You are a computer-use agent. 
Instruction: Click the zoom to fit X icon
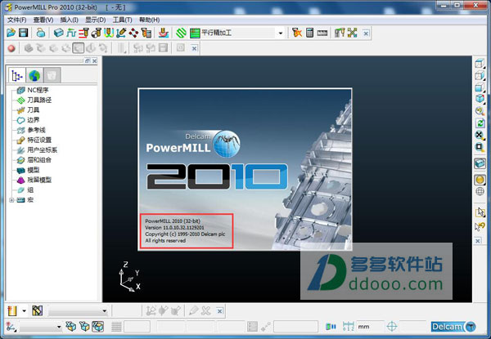tap(480, 135)
